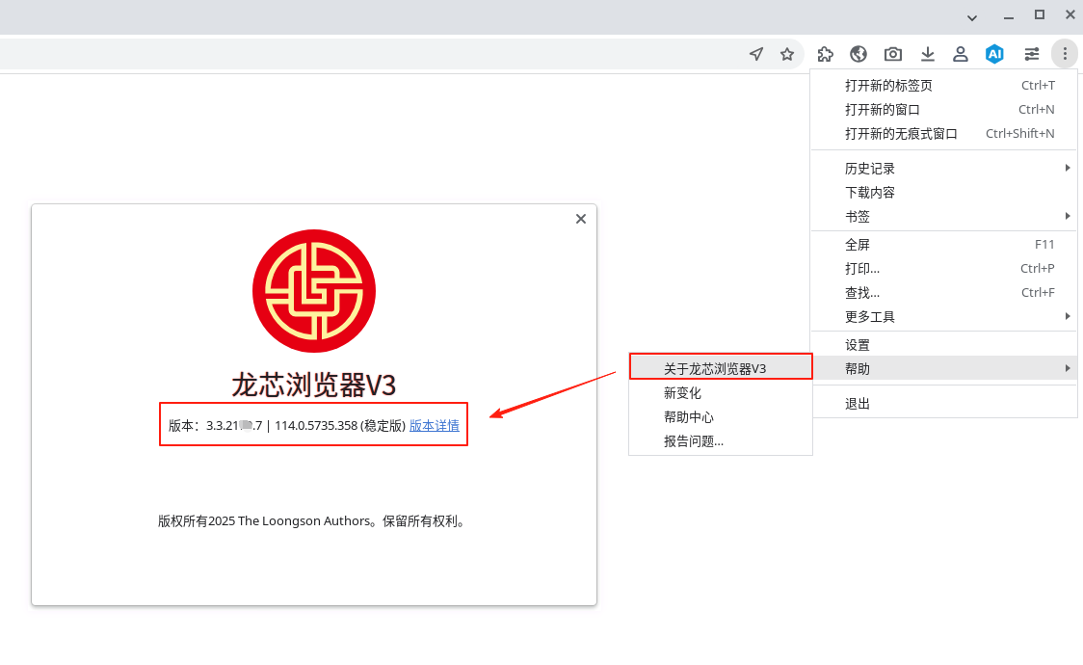Open the user profile icon
This screenshot has height=665, width=1083.
[x=960, y=54]
